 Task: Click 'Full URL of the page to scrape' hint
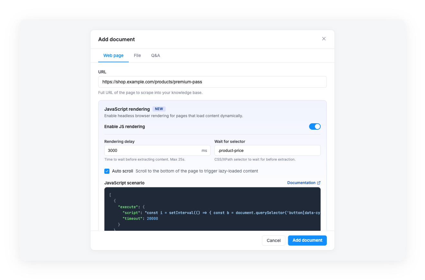point(150,93)
